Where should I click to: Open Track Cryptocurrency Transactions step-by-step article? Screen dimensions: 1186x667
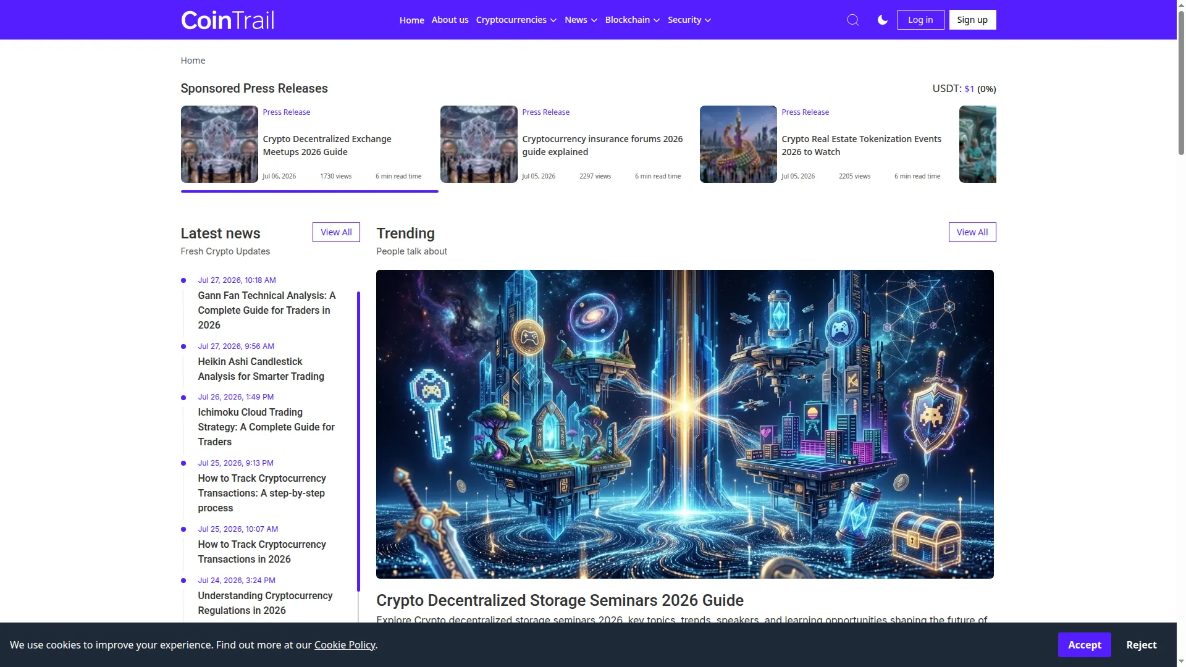point(262,493)
